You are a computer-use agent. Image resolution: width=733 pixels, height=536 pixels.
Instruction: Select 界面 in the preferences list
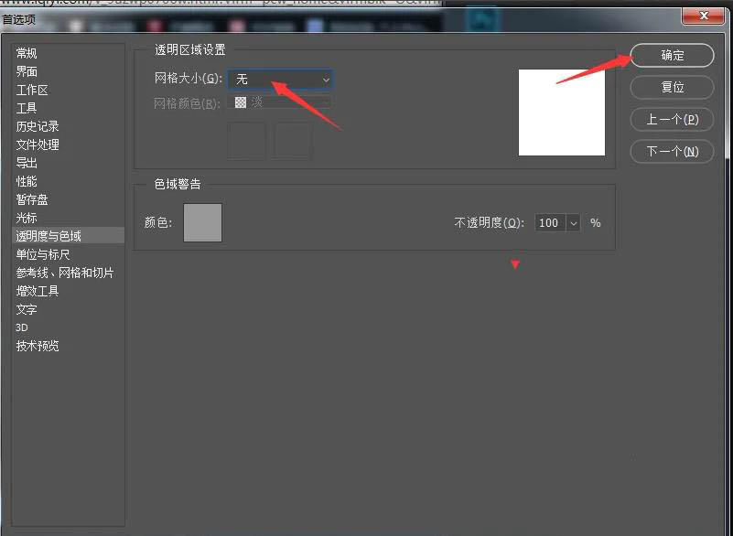[27, 71]
